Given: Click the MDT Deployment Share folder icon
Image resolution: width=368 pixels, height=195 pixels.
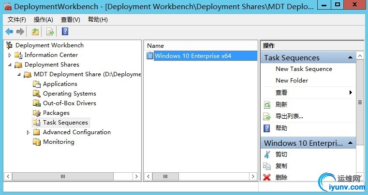Looking at the screenshot, I should tap(28, 74).
